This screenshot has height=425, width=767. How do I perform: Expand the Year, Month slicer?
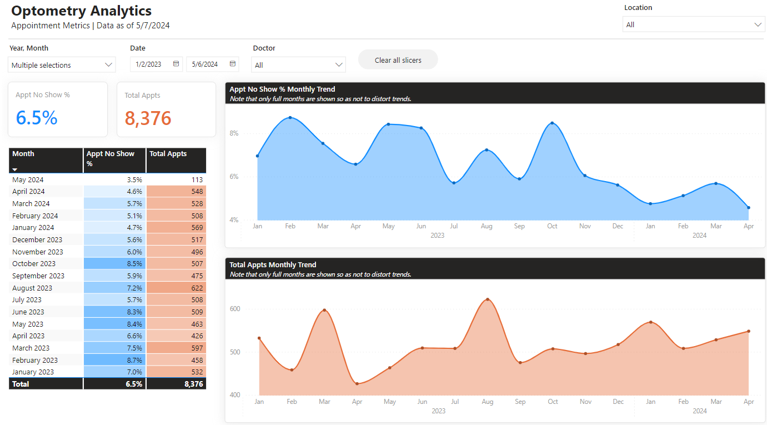point(108,64)
